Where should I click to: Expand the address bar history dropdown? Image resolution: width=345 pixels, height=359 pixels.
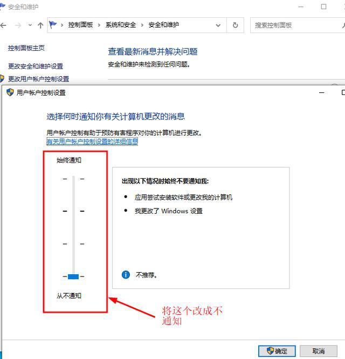[218, 25]
